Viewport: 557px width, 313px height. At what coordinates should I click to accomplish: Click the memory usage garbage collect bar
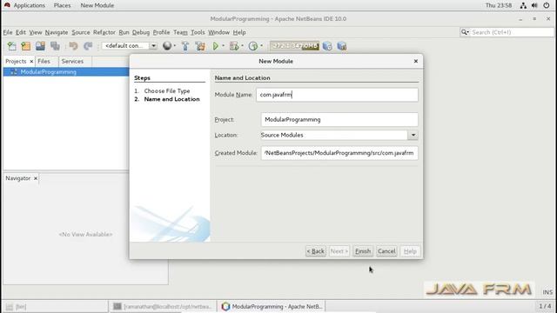294,46
